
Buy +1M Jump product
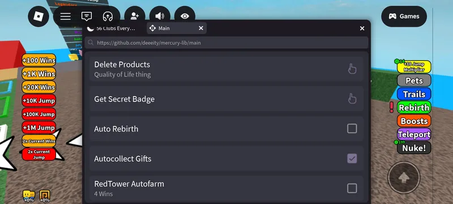pos(39,127)
